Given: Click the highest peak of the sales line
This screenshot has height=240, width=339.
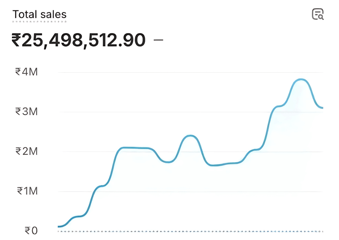Looking at the screenshot, I should click(x=301, y=79).
